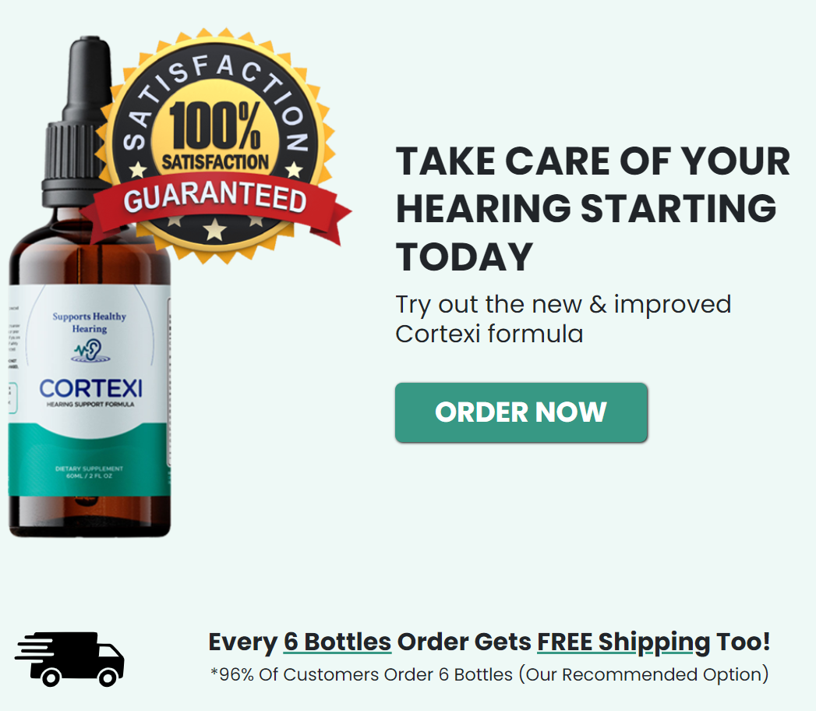Screen dimensions: 816x711
Task: Click the right star on satisfaction badge
Action: click(x=295, y=170)
